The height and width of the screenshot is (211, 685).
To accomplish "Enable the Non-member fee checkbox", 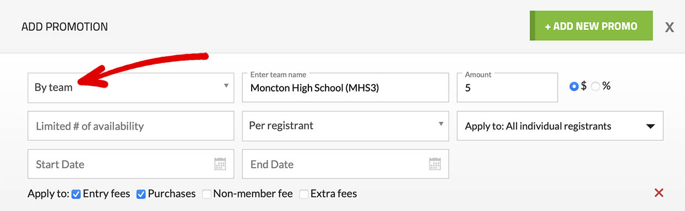I will (x=206, y=194).
